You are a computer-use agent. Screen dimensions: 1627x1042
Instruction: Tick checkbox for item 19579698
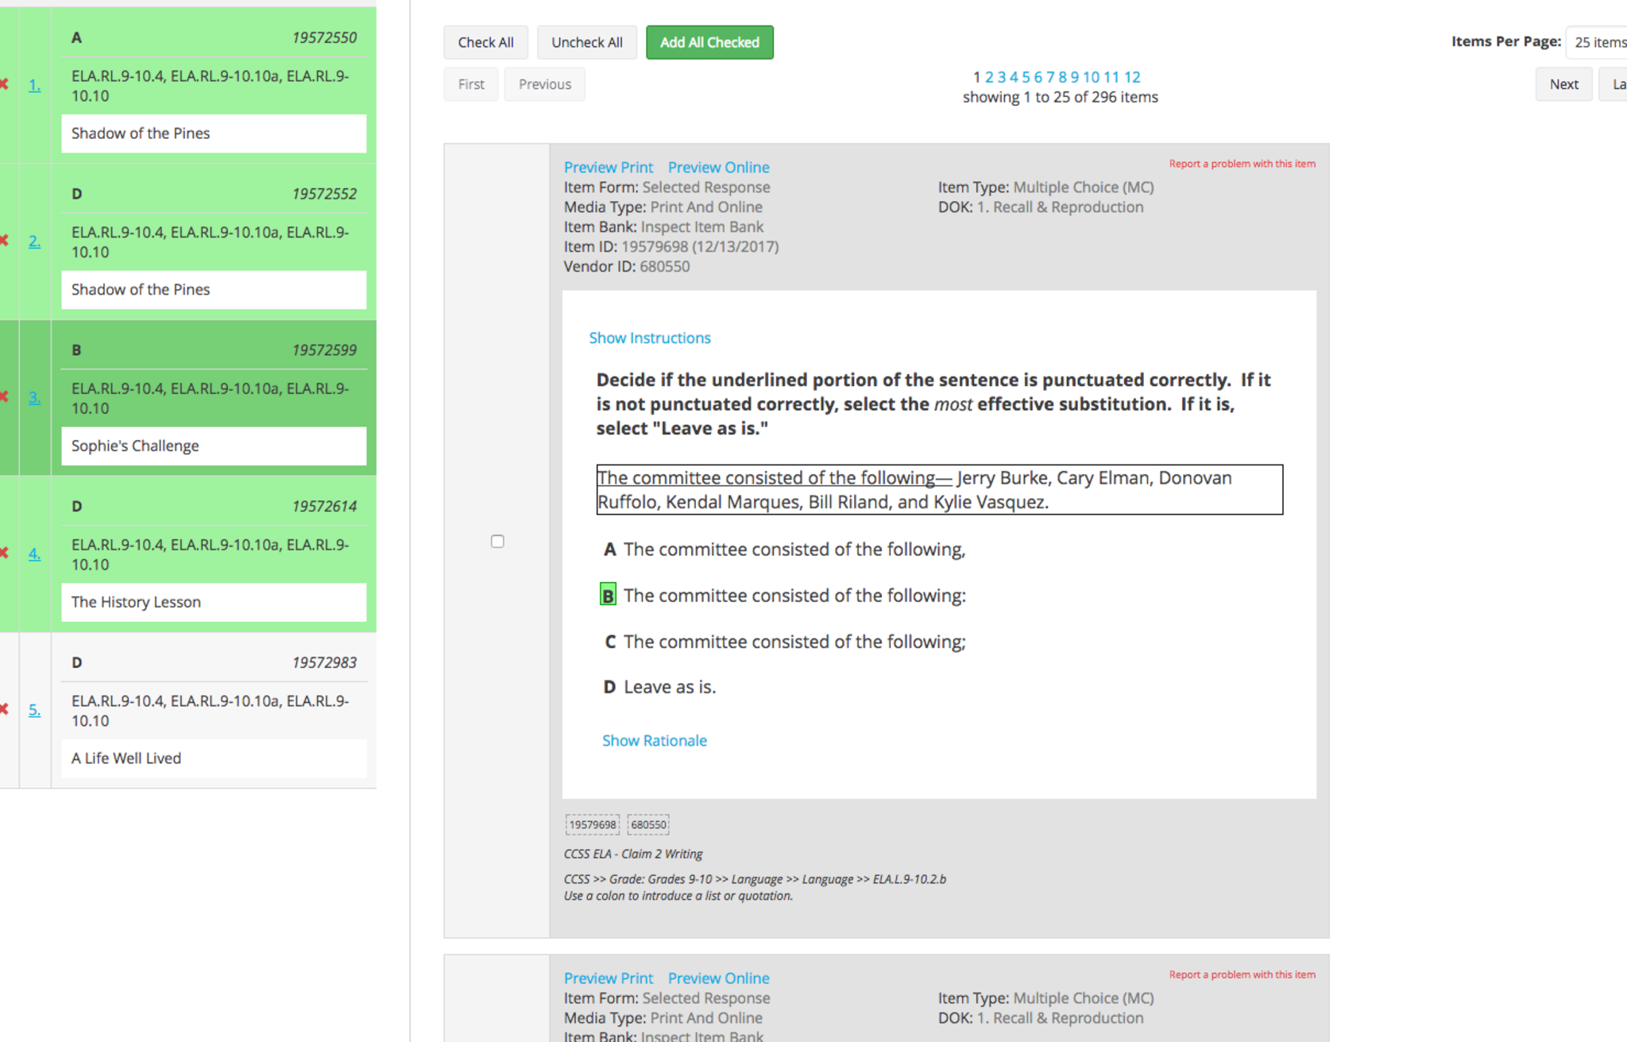click(497, 542)
